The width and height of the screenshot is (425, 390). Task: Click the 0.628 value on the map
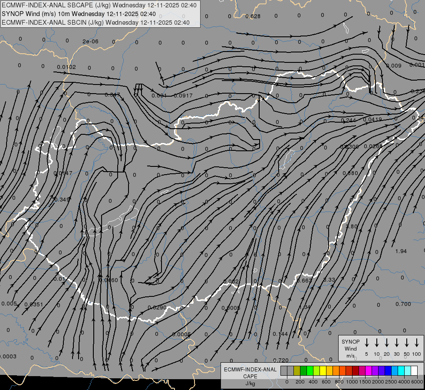point(253,16)
